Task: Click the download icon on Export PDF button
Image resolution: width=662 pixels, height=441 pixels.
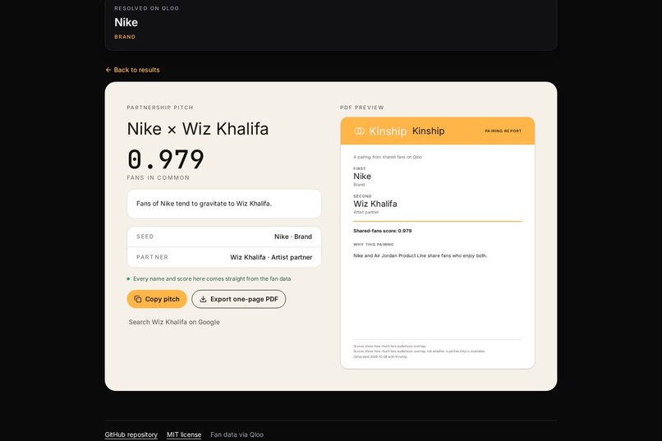Action: [203, 299]
